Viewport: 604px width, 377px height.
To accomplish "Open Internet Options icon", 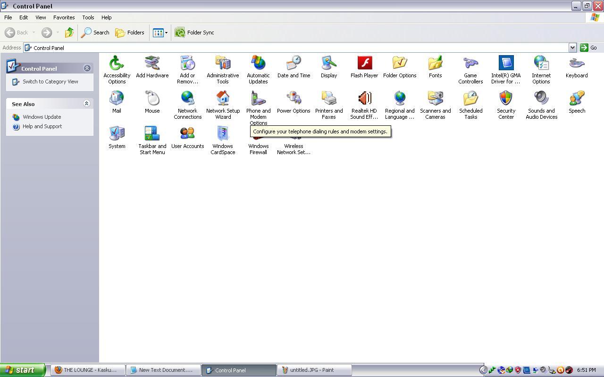I will coord(541,63).
